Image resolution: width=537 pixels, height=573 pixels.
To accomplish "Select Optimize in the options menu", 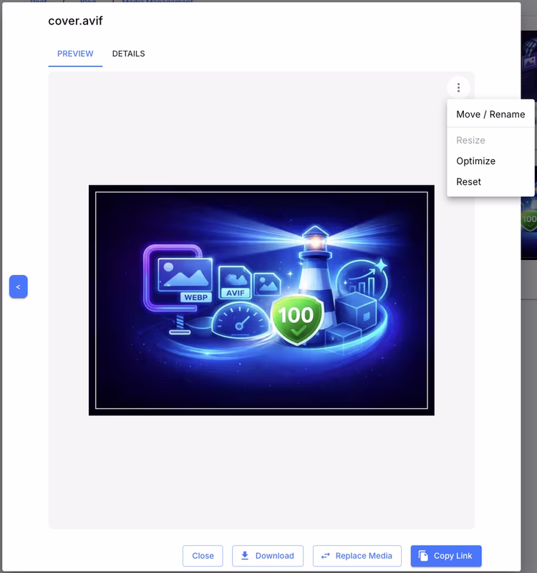I will 475,161.
